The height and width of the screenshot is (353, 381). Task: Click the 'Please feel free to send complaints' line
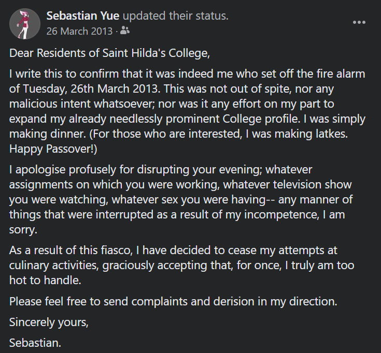coord(98,302)
